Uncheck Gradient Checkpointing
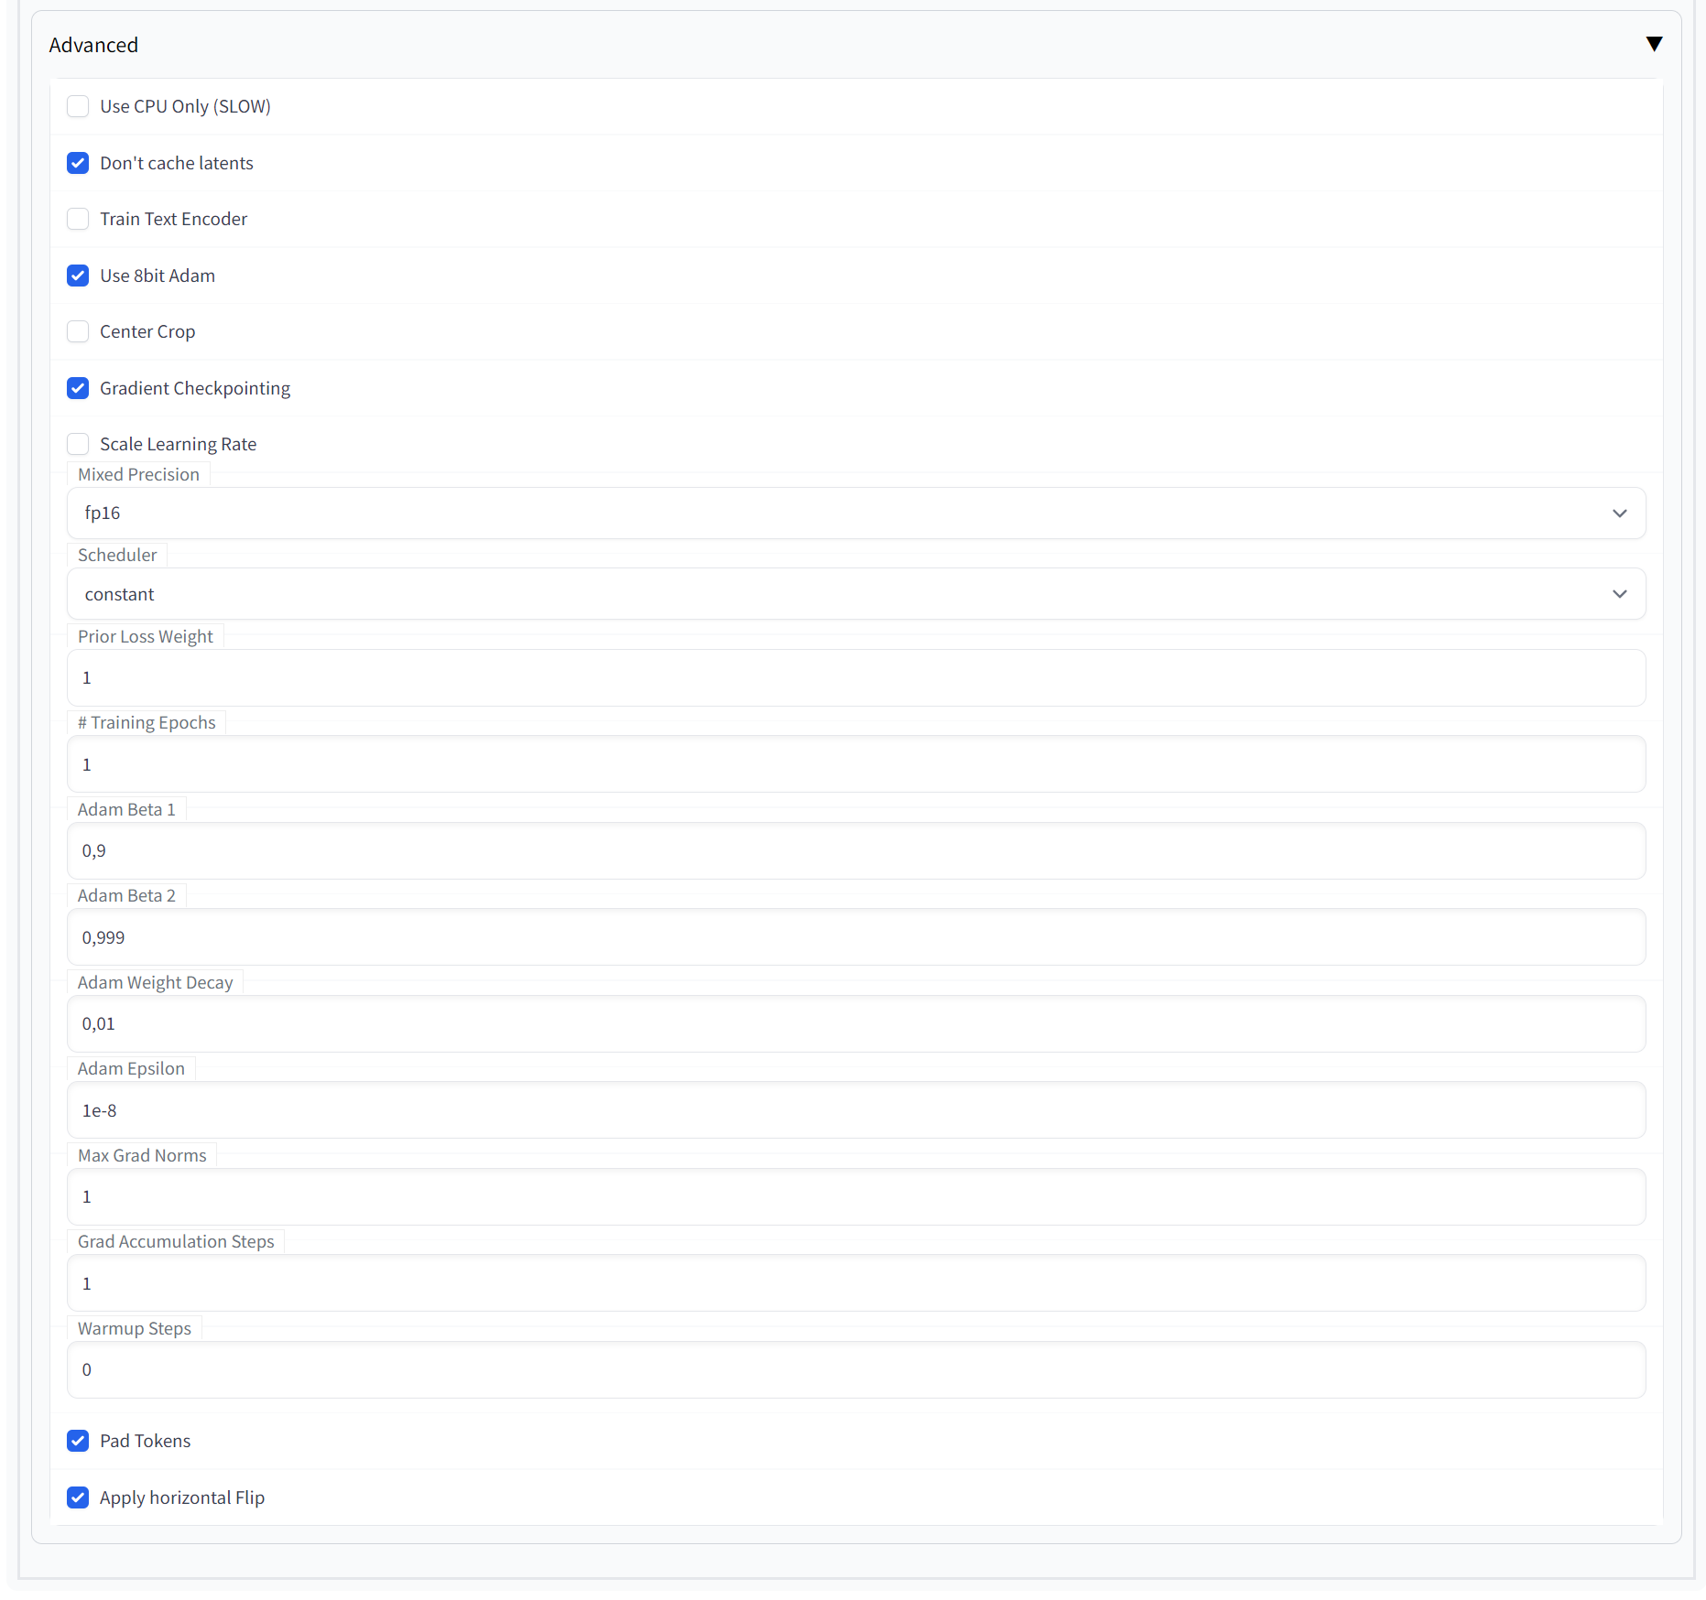The height and width of the screenshot is (1600, 1706). [78, 388]
